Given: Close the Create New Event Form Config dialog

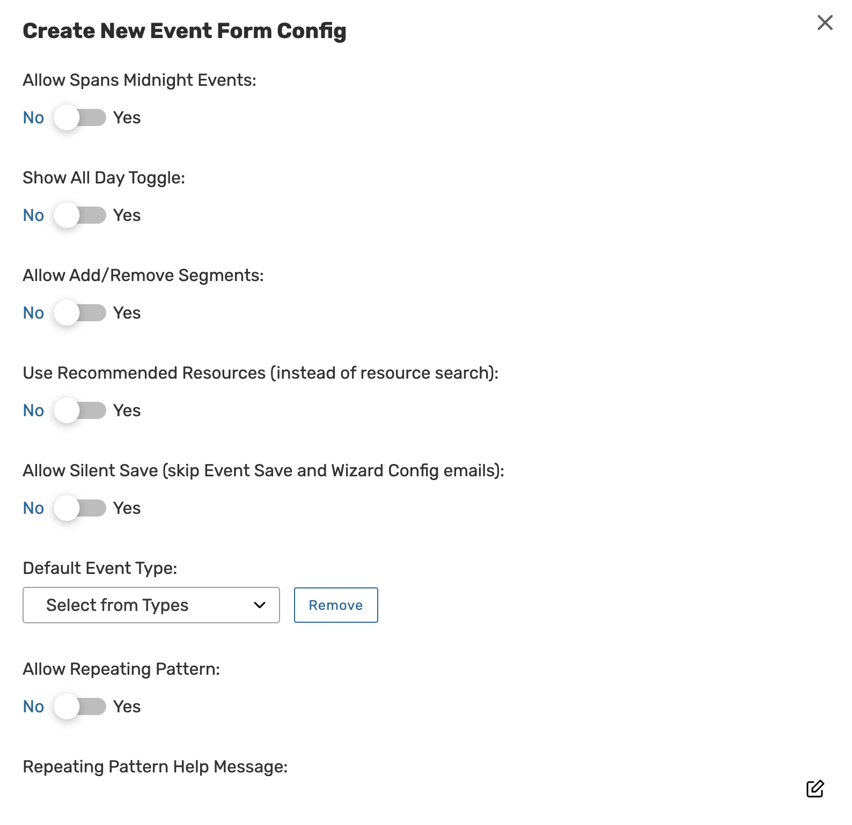Looking at the screenshot, I should tap(825, 23).
